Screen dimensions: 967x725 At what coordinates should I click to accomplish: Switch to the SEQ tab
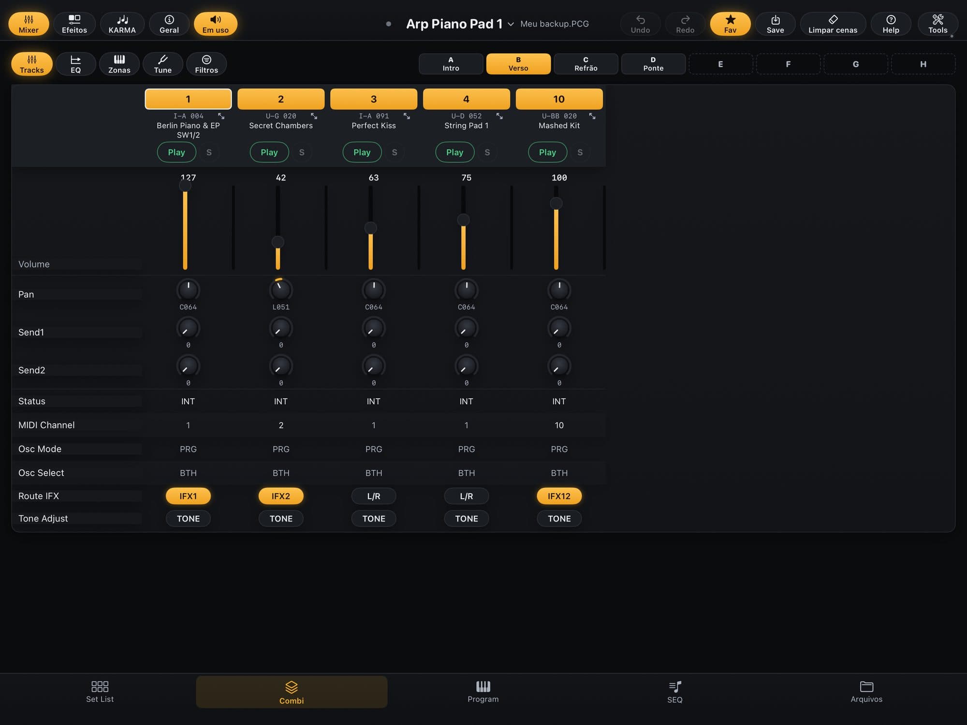(674, 692)
